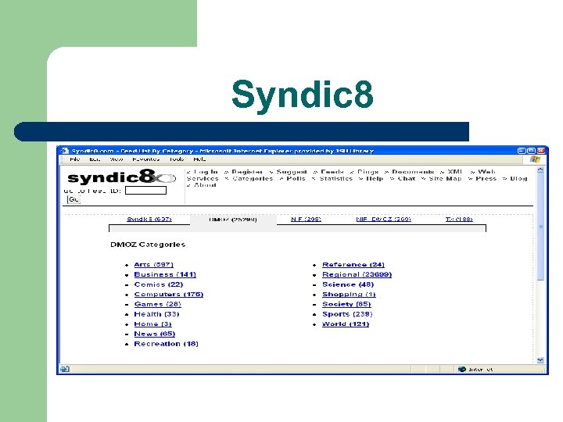Open the Health (33) category
Viewport: 563px width, 422px height.
pos(156,314)
